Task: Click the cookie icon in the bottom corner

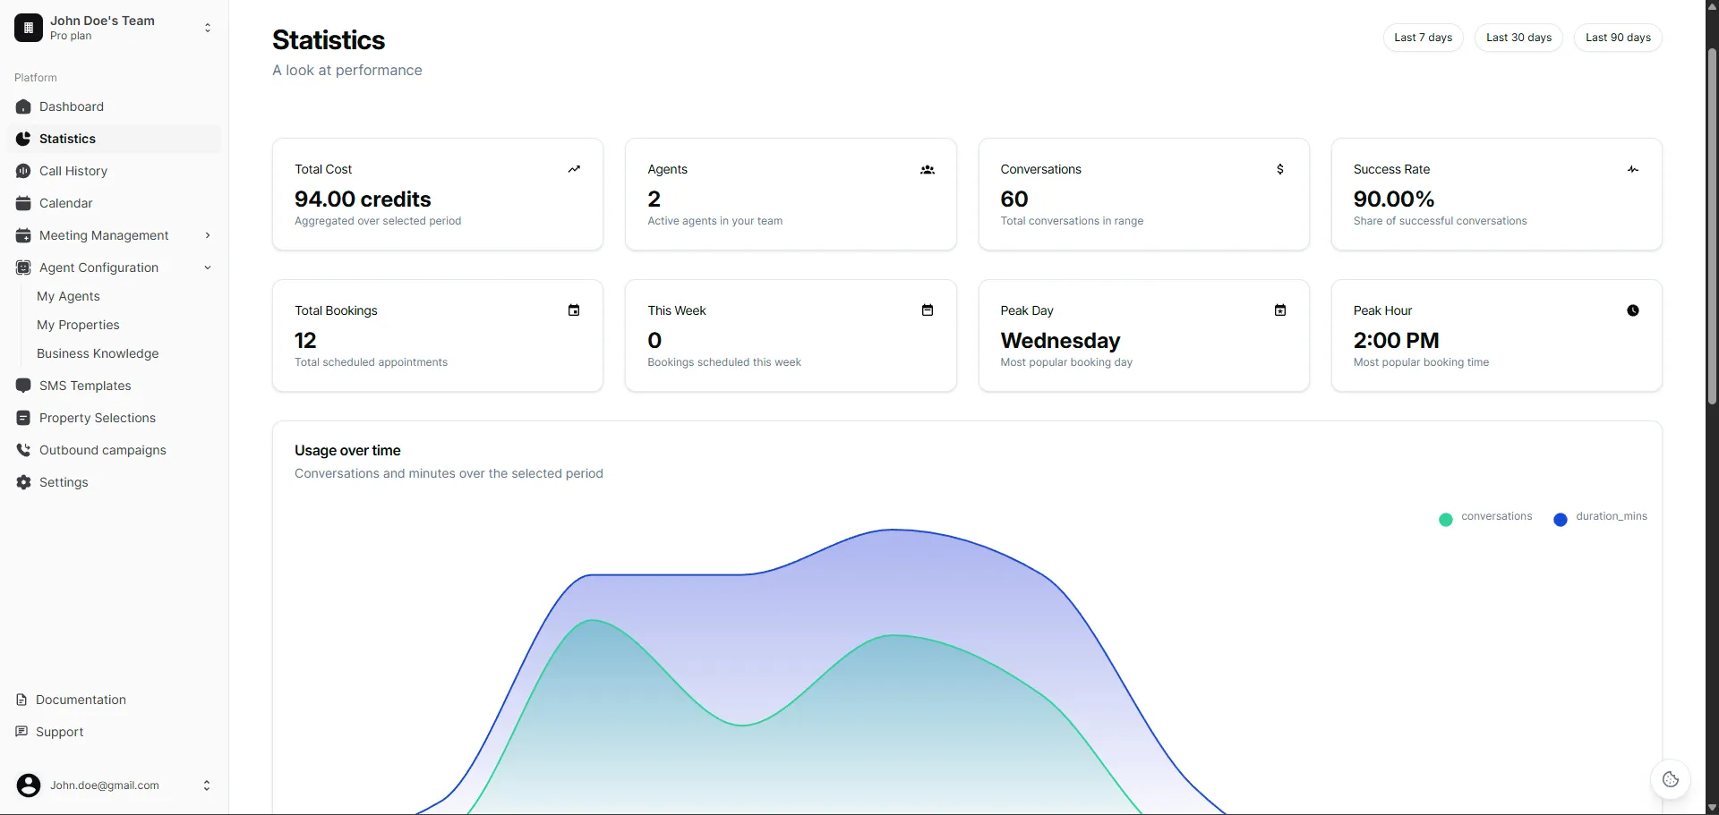Action: coord(1671,779)
